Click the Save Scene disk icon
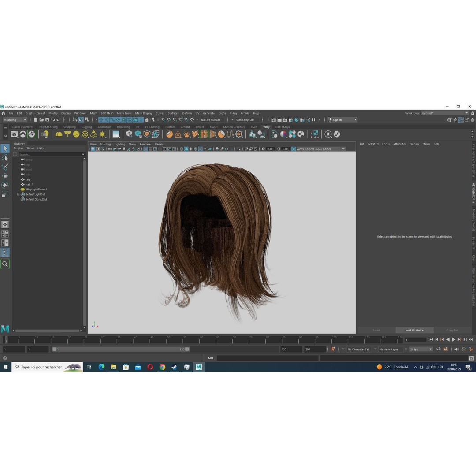The height and width of the screenshot is (476, 476). [47, 120]
